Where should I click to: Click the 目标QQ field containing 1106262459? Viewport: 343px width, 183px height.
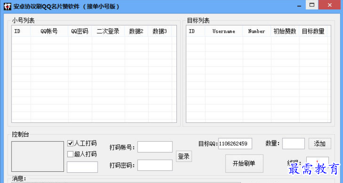(235, 144)
